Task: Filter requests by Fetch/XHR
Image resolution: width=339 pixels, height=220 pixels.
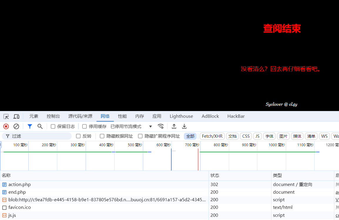Action: click(212, 136)
